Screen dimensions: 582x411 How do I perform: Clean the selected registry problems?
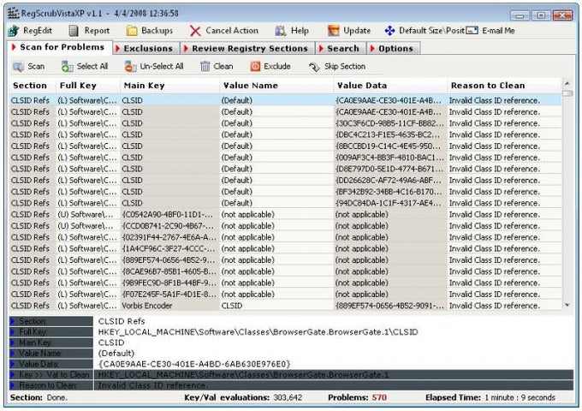217,67
